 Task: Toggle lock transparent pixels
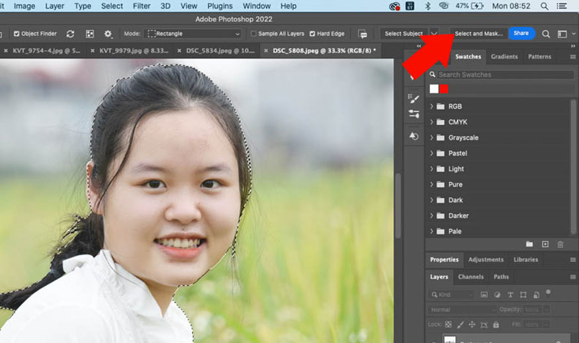point(448,324)
